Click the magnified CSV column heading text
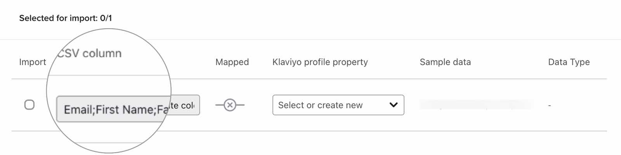621x155 pixels. point(90,53)
